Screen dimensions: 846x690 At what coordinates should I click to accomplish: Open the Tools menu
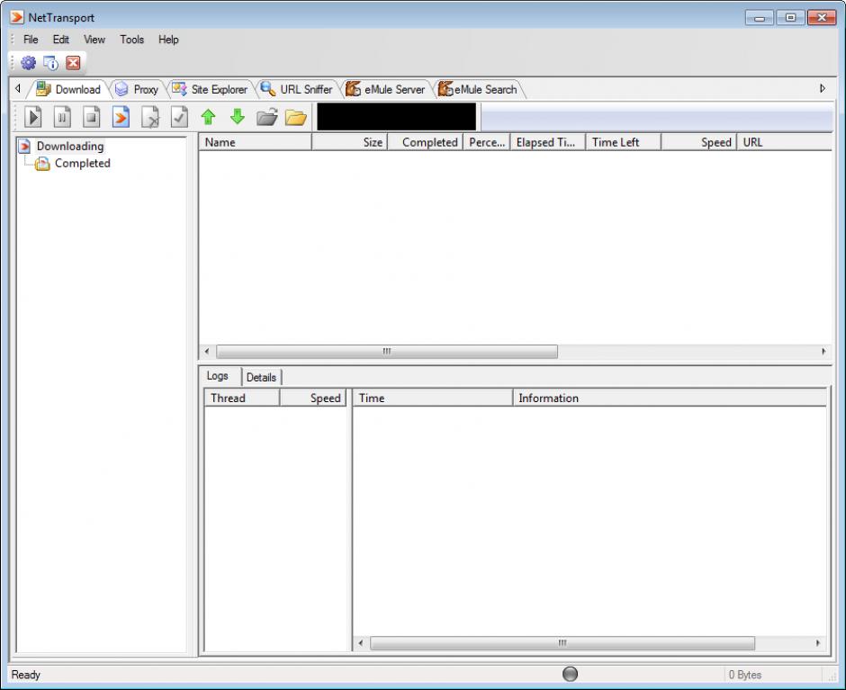pyautogui.click(x=131, y=40)
